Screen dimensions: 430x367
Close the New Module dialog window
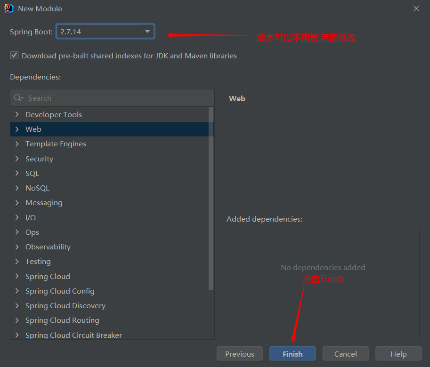coord(416,8)
